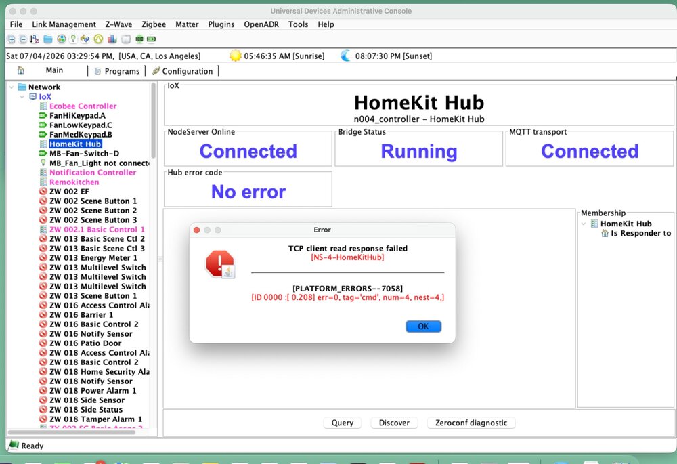Click the Network folder icon in tree
Image resolution: width=677 pixels, height=464 pixels.
tap(22, 87)
